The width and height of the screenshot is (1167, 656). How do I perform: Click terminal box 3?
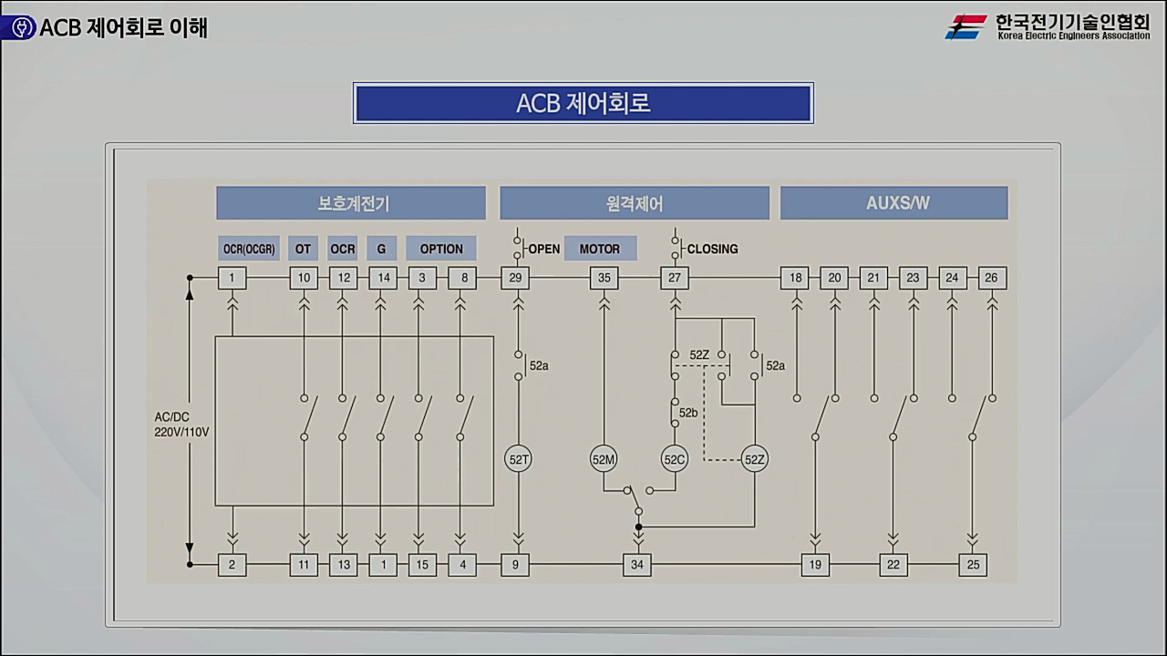(x=422, y=278)
